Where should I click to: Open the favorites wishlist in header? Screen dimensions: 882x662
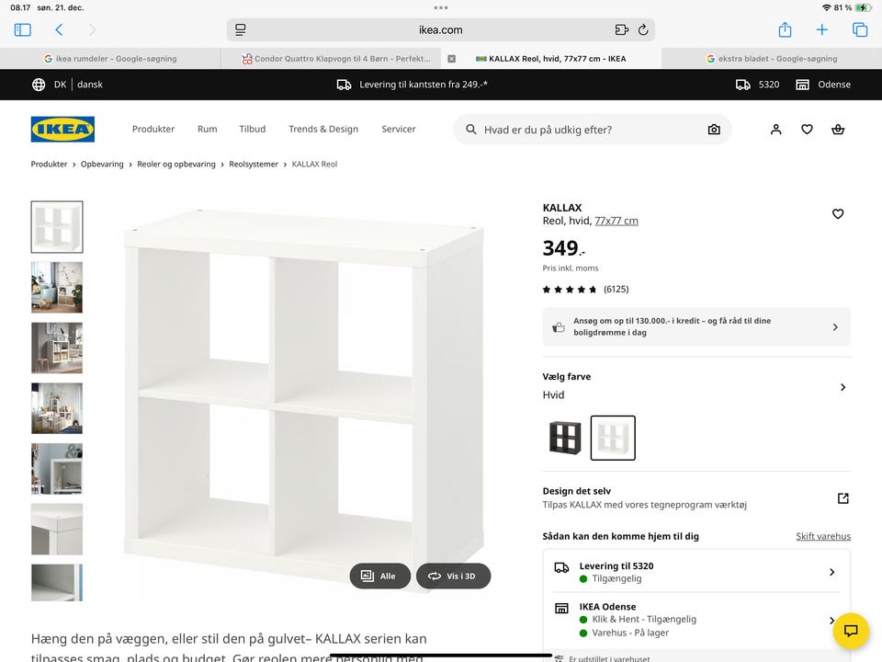click(x=807, y=130)
